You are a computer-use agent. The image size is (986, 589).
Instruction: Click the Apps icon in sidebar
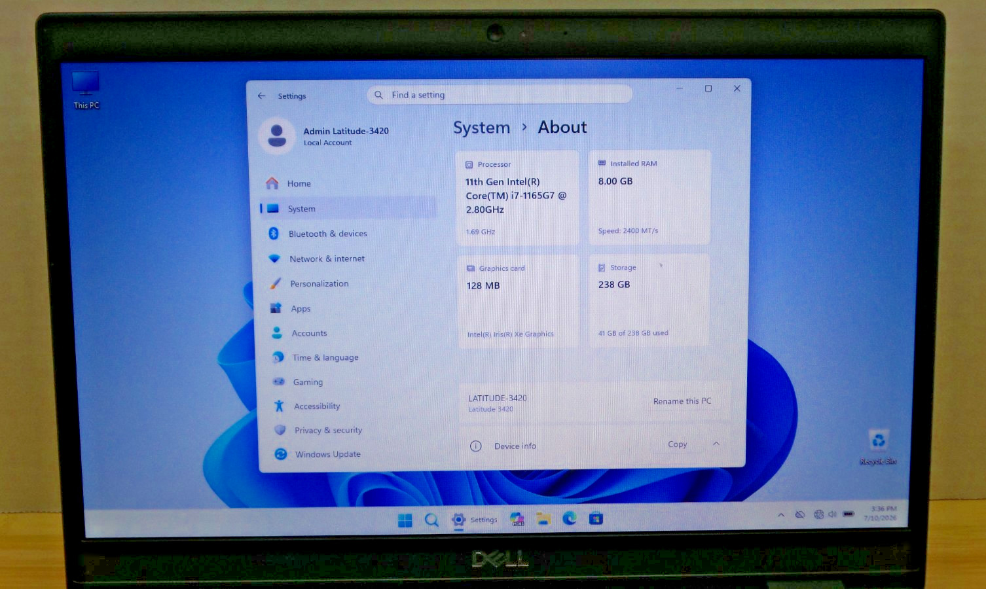click(x=276, y=308)
